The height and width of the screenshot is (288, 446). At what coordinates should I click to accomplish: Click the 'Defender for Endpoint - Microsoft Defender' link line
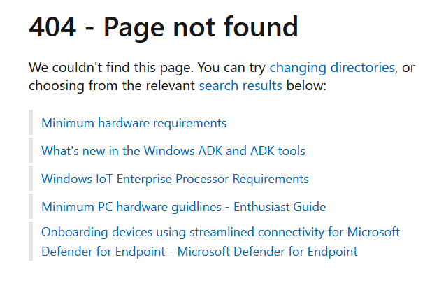pyautogui.click(x=199, y=252)
